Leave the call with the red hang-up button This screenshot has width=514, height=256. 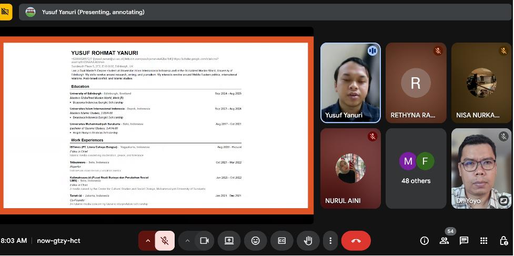point(356,241)
